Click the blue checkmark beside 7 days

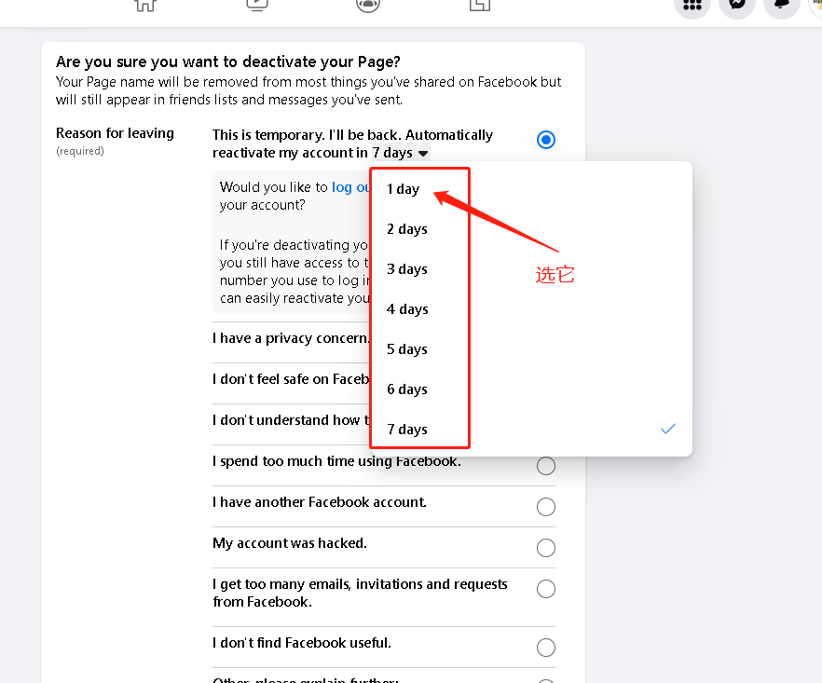tap(667, 429)
